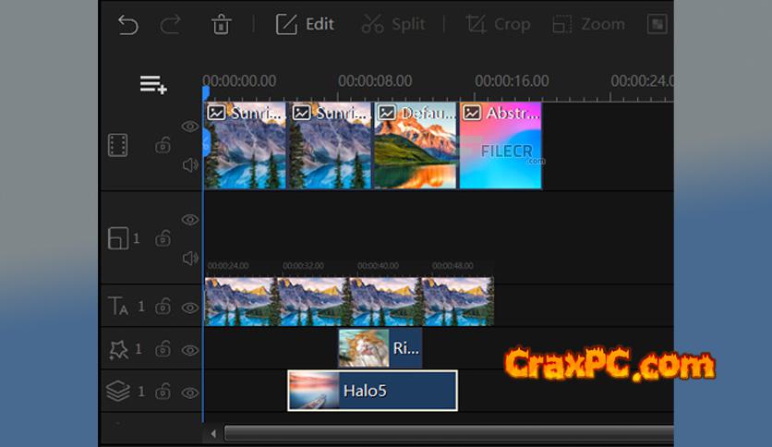Viewport: 772px width, 447px height.
Task: Hide the text track with eye icon
Action: click(x=190, y=307)
